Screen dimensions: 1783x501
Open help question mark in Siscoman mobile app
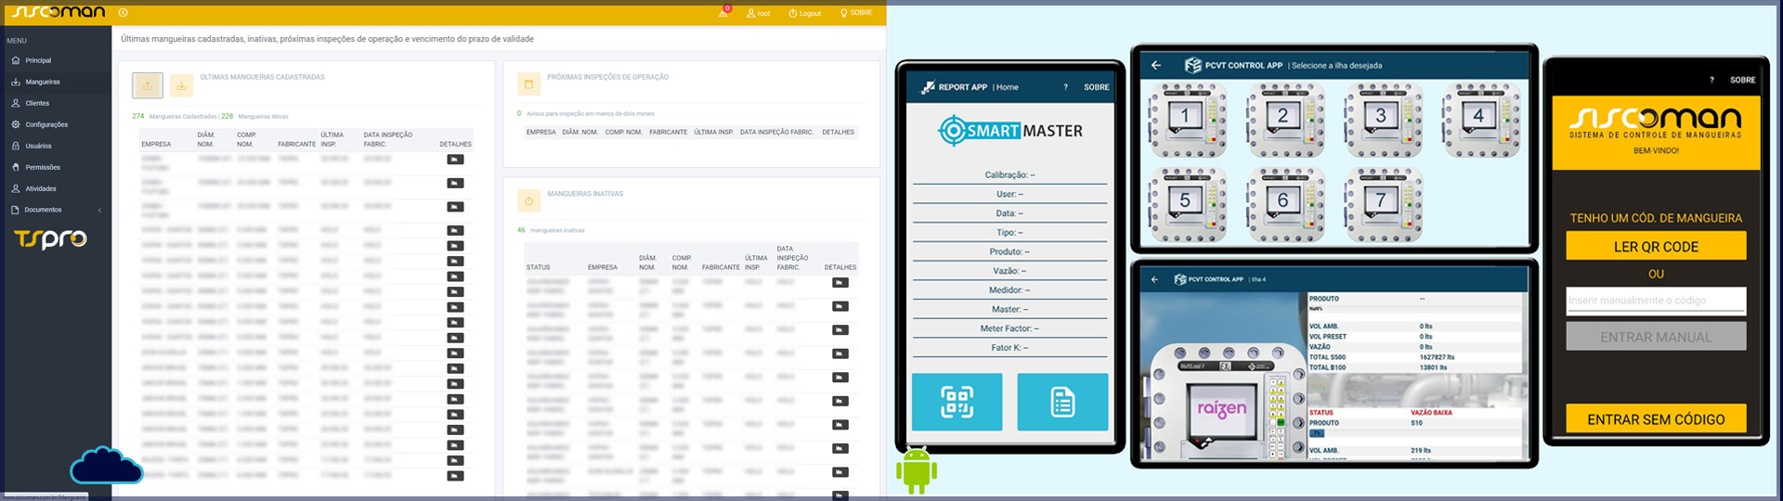(x=1711, y=80)
